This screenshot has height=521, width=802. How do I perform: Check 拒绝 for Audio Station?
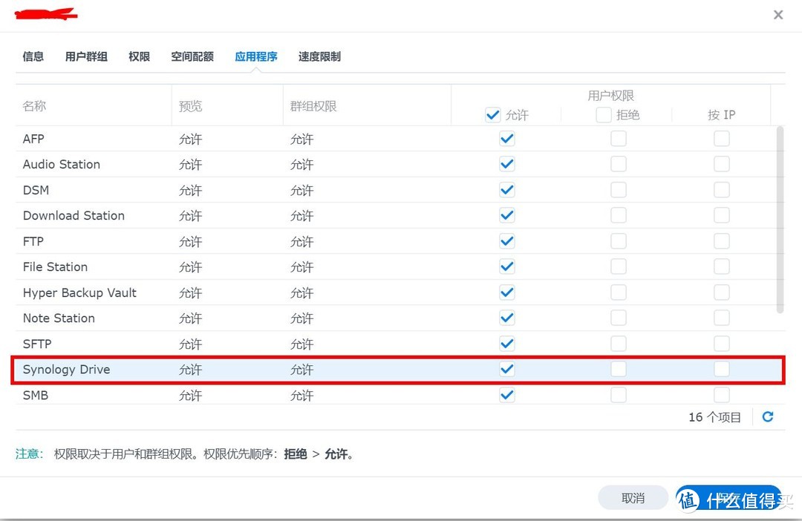(x=619, y=164)
